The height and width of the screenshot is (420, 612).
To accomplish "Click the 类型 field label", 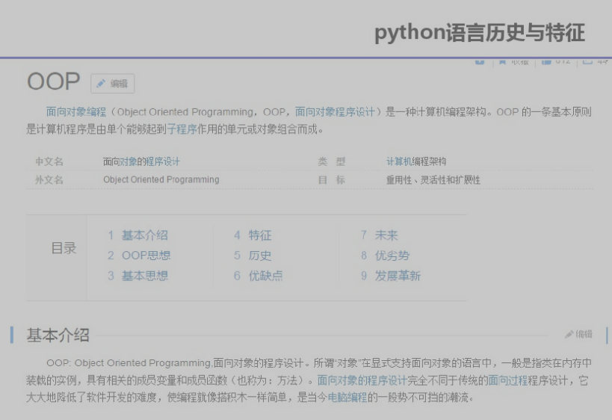I will [x=332, y=161].
